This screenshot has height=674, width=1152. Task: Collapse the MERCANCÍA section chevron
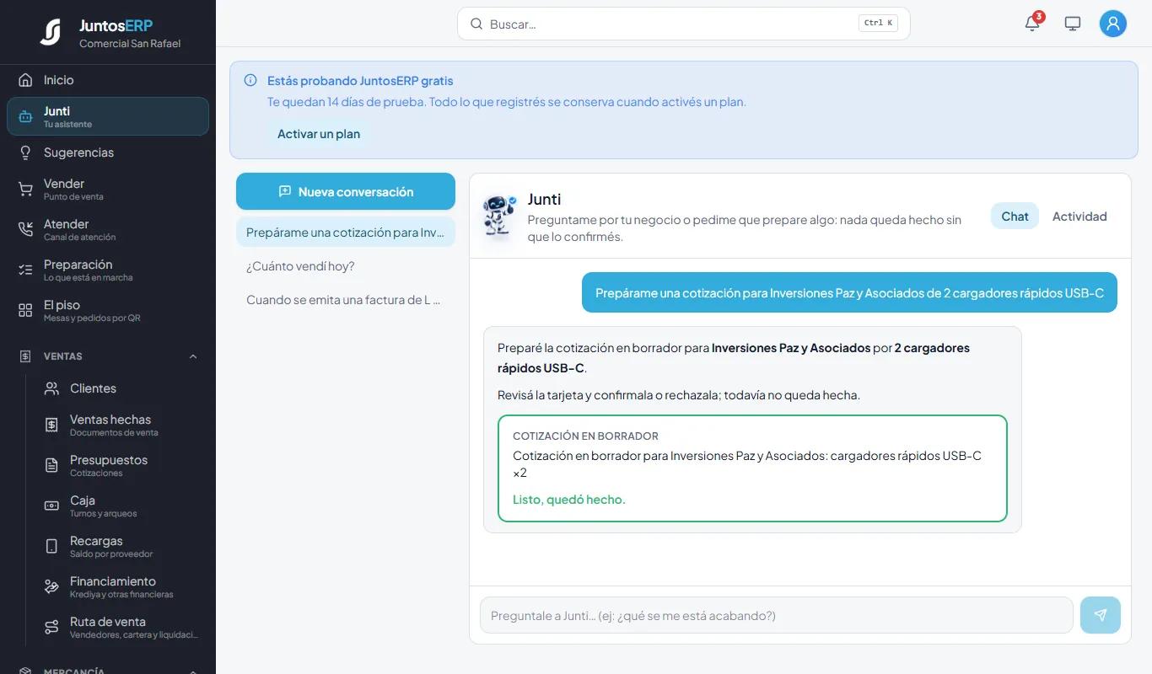click(193, 671)
